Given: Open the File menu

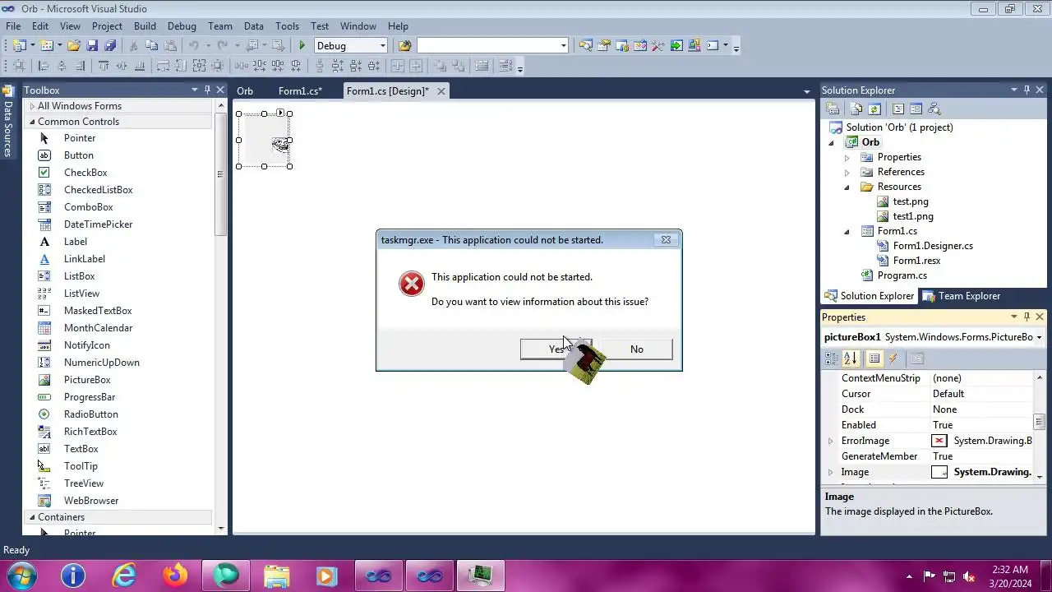Looking at the screenshot, I should [13, 26].
